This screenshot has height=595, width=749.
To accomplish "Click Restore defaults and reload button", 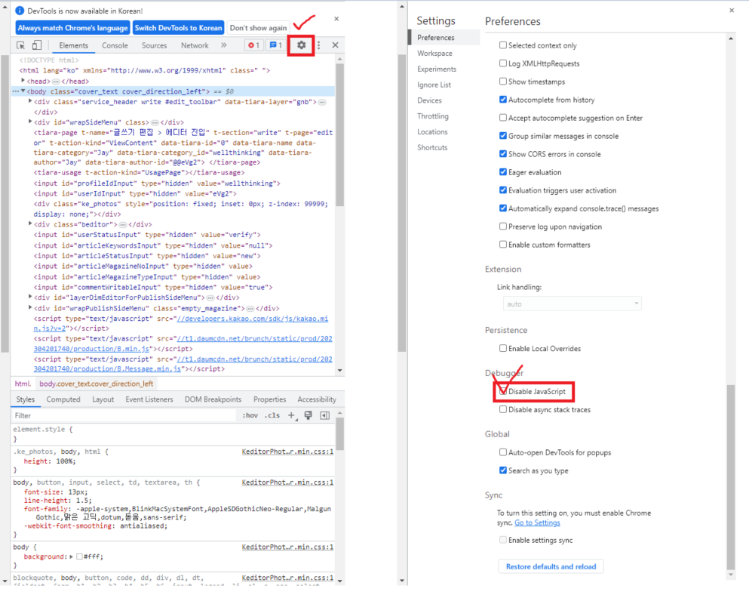I will 551,566.
